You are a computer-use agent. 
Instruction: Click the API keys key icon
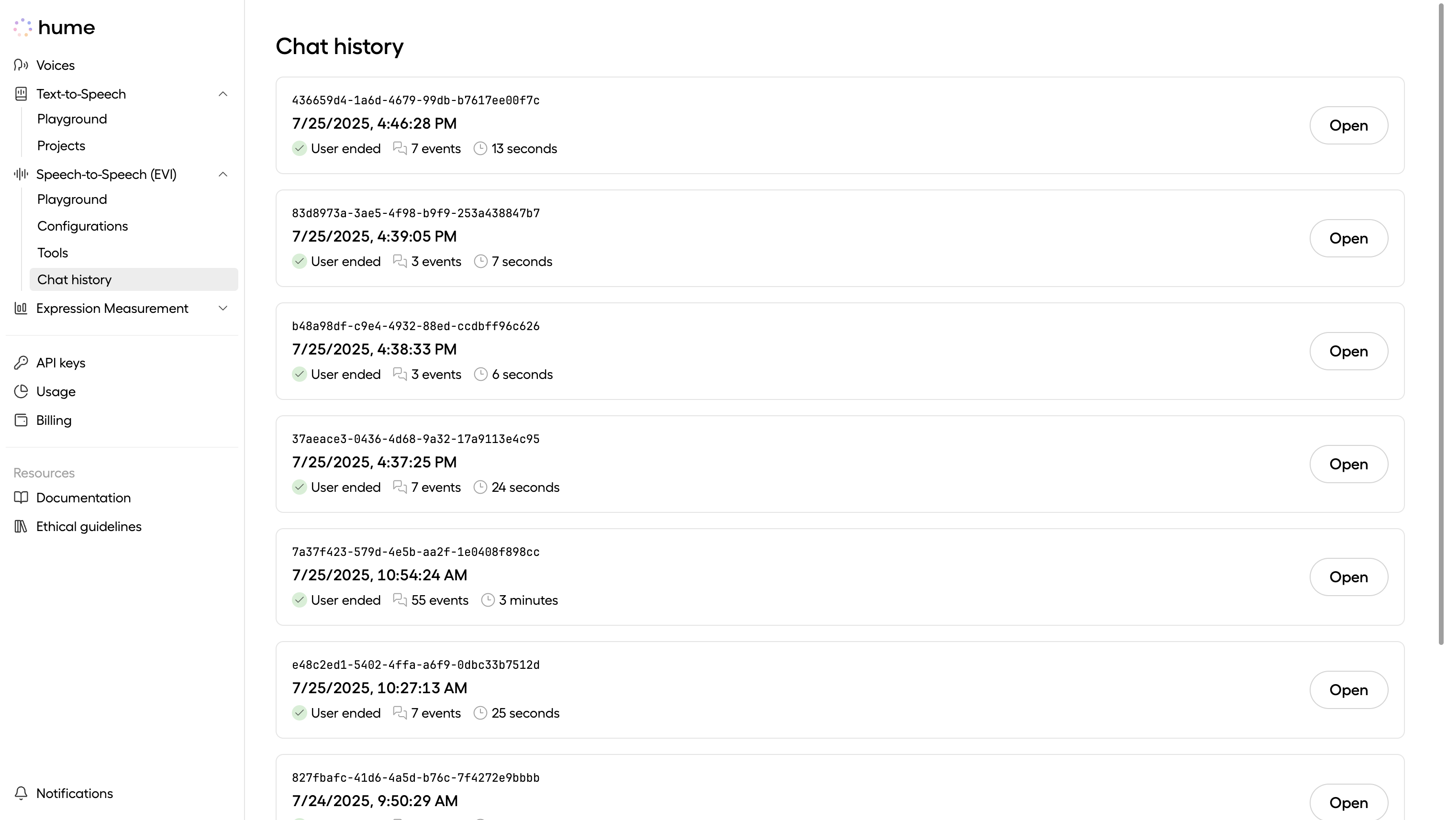pos(21,363)
